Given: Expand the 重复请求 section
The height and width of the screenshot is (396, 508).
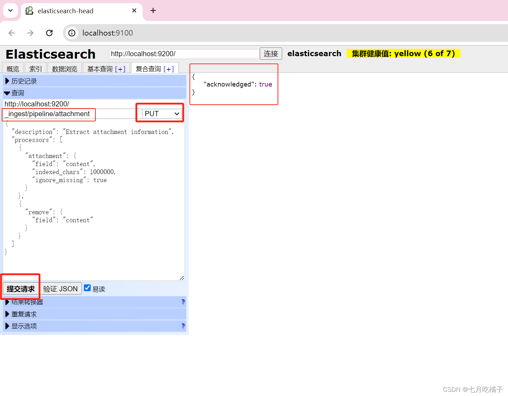Looking at the screenshot, I should point(94,314).
